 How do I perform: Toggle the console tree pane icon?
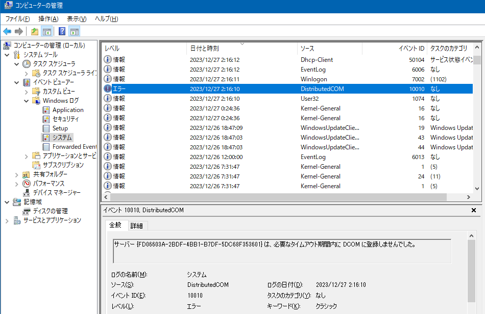[x=46, y=31]
